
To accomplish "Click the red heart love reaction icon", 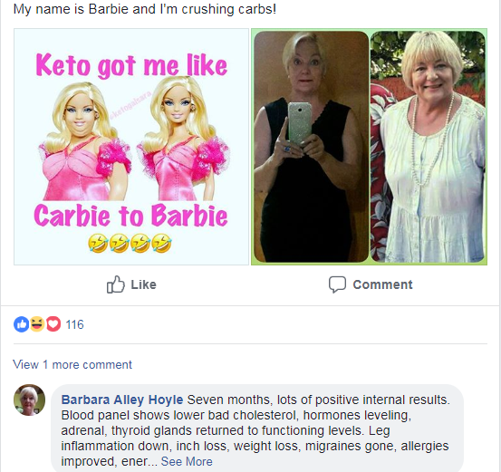I will 53,324.
